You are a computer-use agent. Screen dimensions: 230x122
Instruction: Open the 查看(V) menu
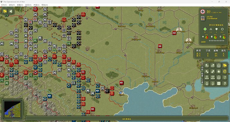coord(20,5)
